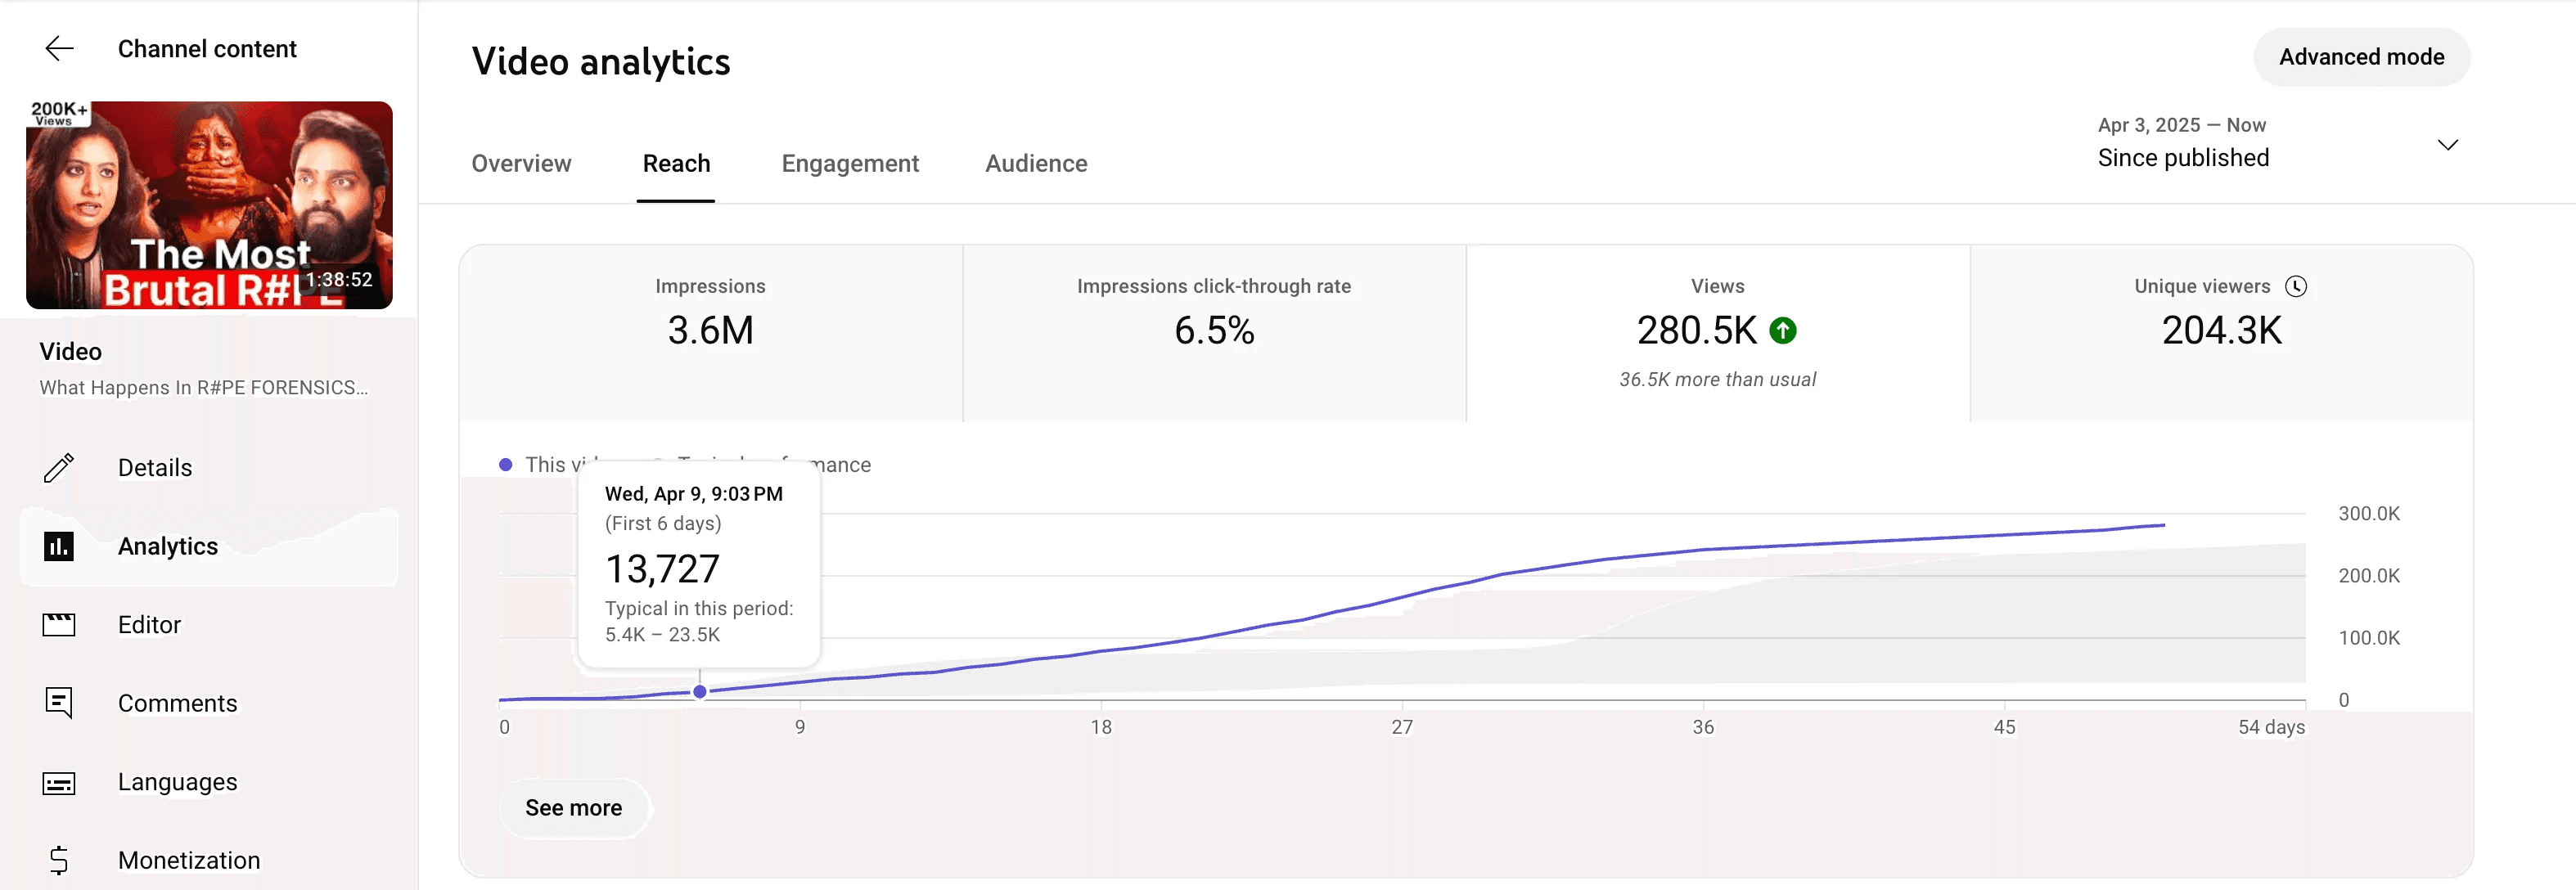Open the Languages subtitles icon
The height and width of the screenshot is (890, 2576).
point(59,782)
